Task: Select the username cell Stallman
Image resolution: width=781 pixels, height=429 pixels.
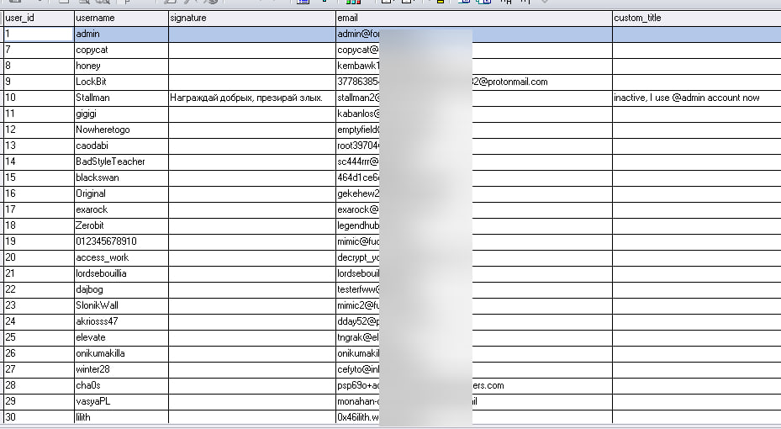Action: point(122,98)
